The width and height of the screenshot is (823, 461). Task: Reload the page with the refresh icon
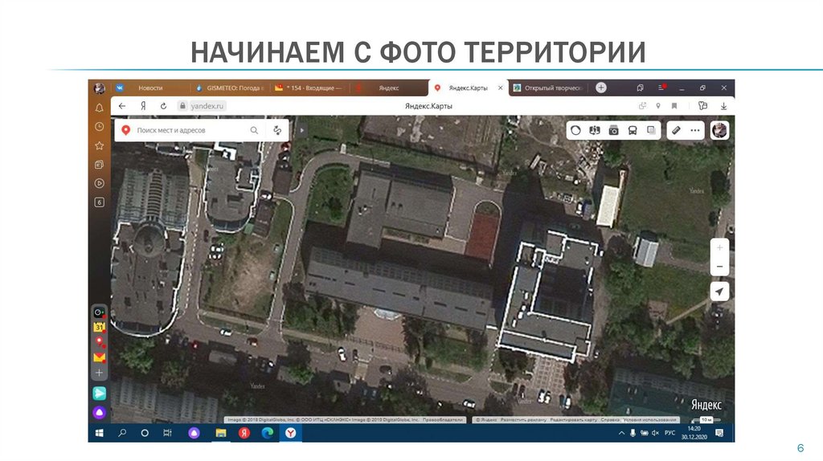coord(163,105)
